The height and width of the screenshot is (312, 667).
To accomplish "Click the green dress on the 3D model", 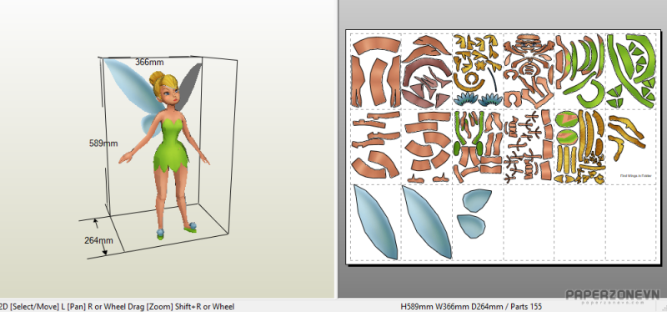I will coord(171,145).
